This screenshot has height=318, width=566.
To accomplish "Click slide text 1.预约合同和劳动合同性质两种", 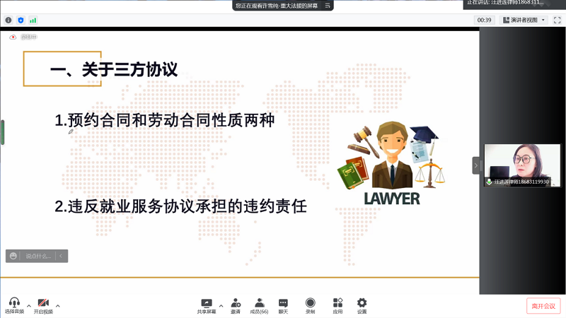I will pyautogui.click(x=165, y=120).
